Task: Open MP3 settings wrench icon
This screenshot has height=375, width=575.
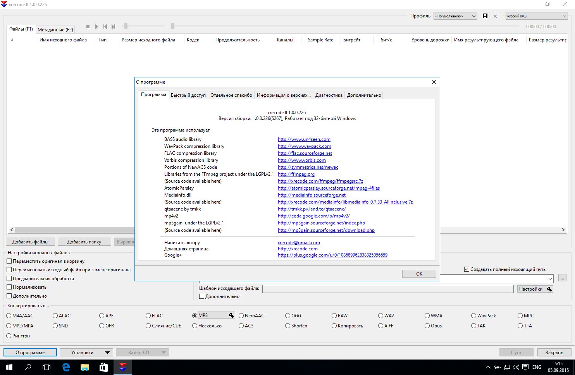Action: click(x=231, y=315)
